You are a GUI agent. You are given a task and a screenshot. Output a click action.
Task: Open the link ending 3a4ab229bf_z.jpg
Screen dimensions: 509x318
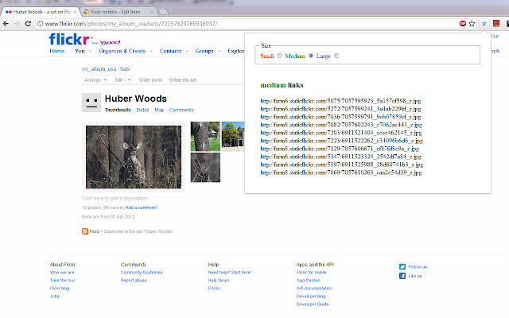(x=340, y=109)
